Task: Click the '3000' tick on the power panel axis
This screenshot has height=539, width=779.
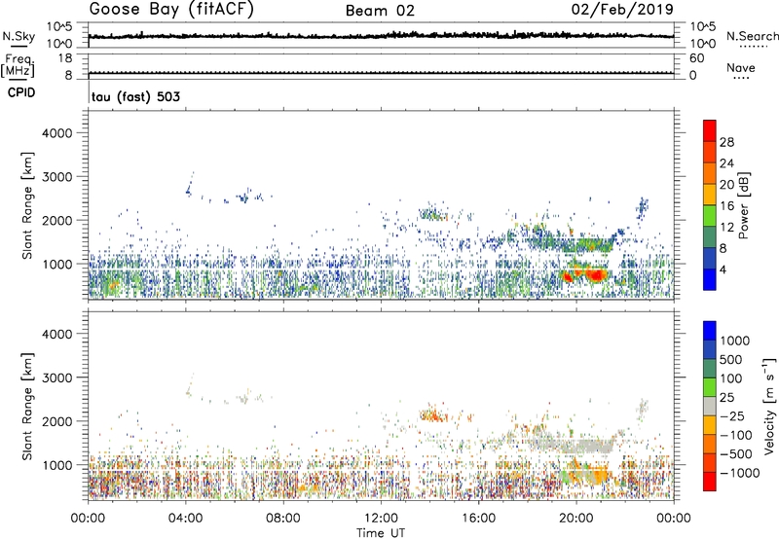Action: tap(56, 177)
